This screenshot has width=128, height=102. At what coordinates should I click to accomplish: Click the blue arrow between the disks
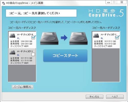[64, 38]
